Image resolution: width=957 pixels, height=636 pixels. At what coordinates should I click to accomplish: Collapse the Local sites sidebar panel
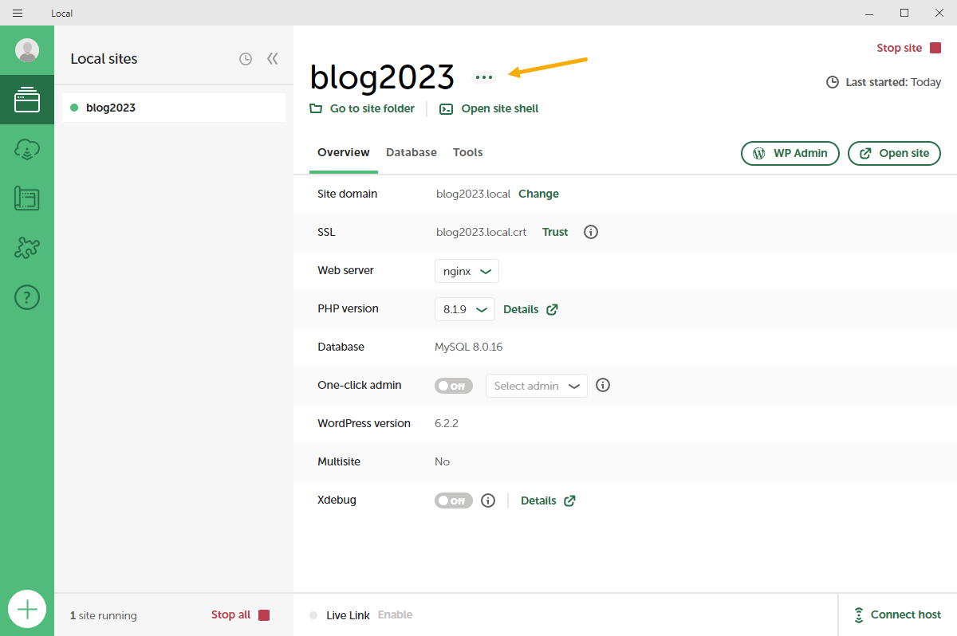pyautogui.click(x=273, y=59)
